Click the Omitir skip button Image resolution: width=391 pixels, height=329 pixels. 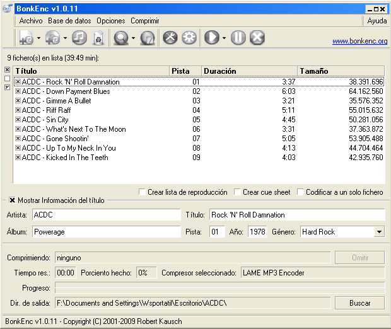[x=359, y=258]
